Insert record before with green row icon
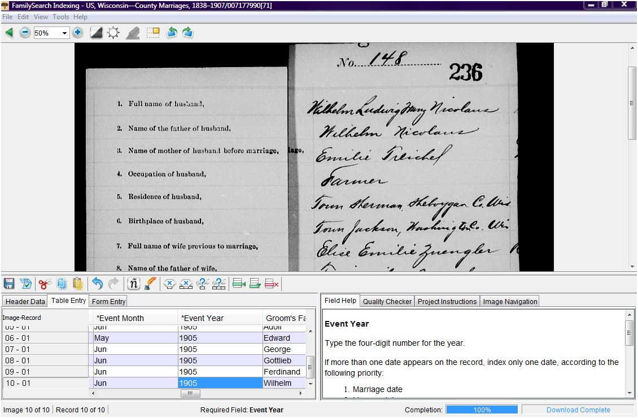This screenshot has height=418, width=638. pos(239,283)
